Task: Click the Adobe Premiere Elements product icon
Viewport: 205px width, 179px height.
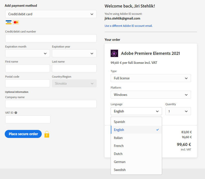Action: [114, 53]
